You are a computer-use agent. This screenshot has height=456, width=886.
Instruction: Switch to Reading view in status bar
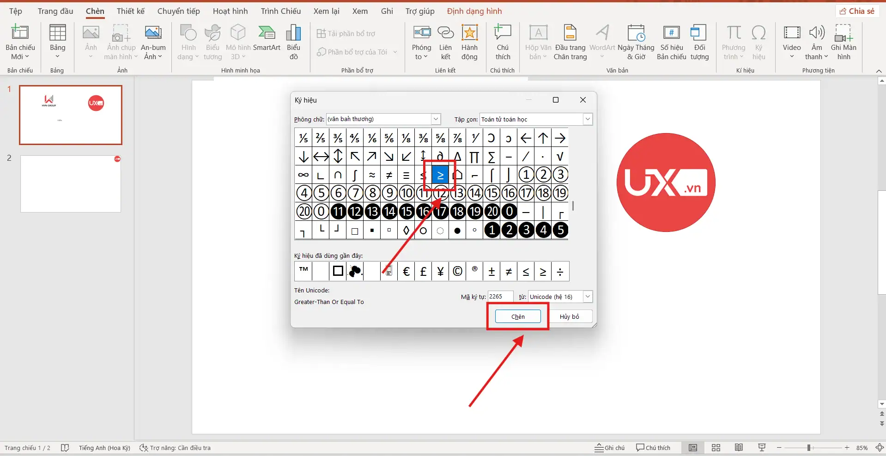coord(739,448)
